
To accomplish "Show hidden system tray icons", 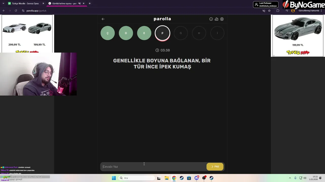I will (x=290, y=178).
